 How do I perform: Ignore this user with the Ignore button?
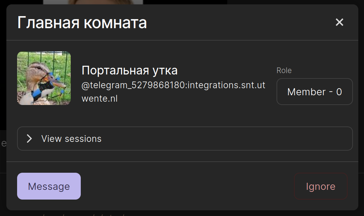pos(321,186)
